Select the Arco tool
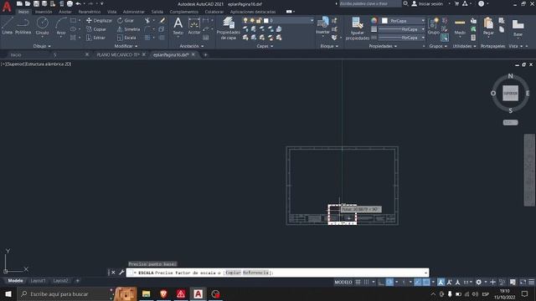Viewport: 536px width, 301px height. click(61, 26)
